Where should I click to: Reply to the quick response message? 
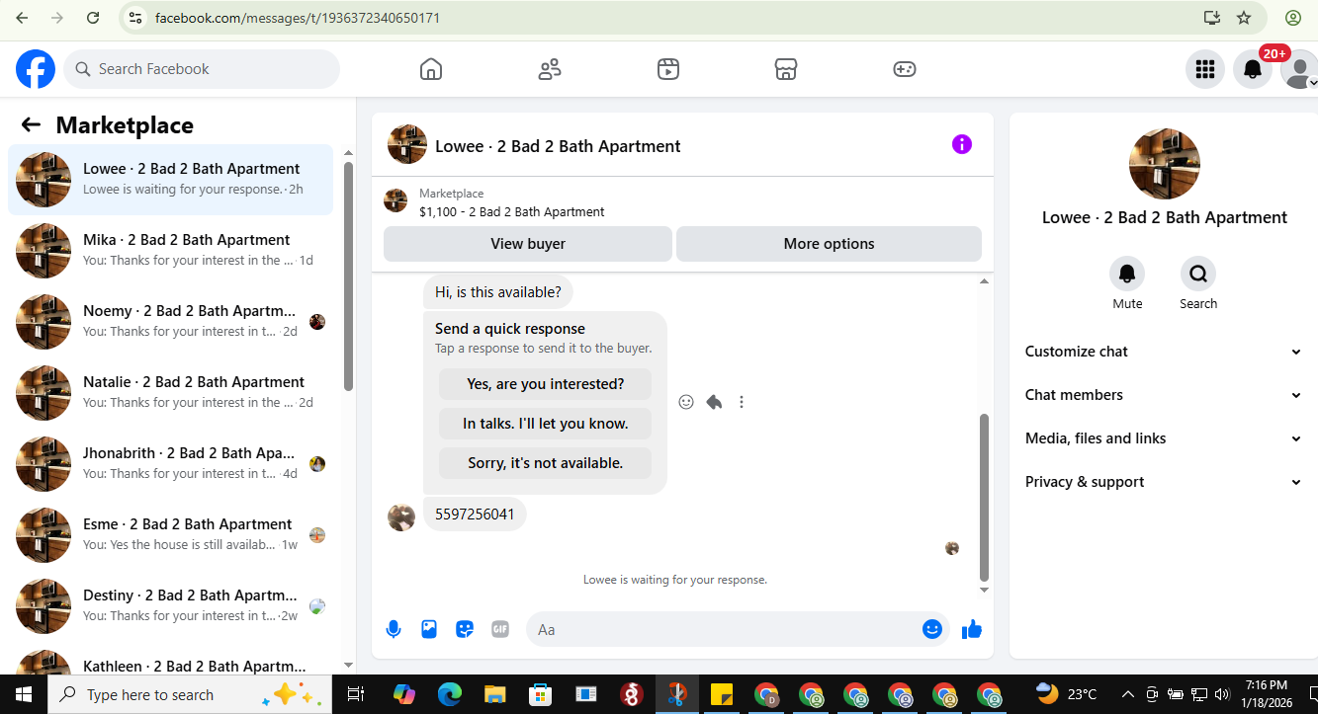(714, 402)
